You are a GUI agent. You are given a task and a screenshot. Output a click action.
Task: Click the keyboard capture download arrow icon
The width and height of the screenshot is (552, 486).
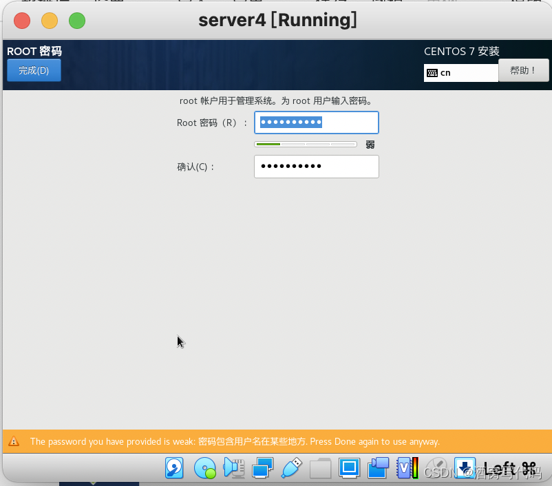click(465, 468)
